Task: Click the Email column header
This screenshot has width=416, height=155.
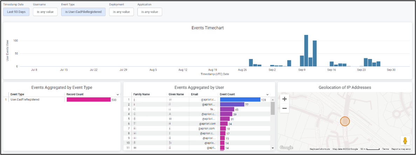Action: pos(194,94)
